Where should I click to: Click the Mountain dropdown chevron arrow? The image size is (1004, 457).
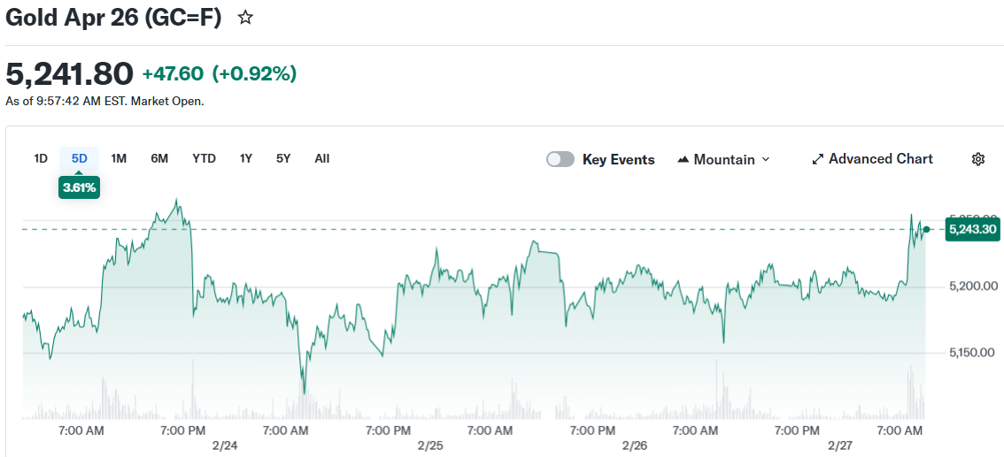pos(766,159)
